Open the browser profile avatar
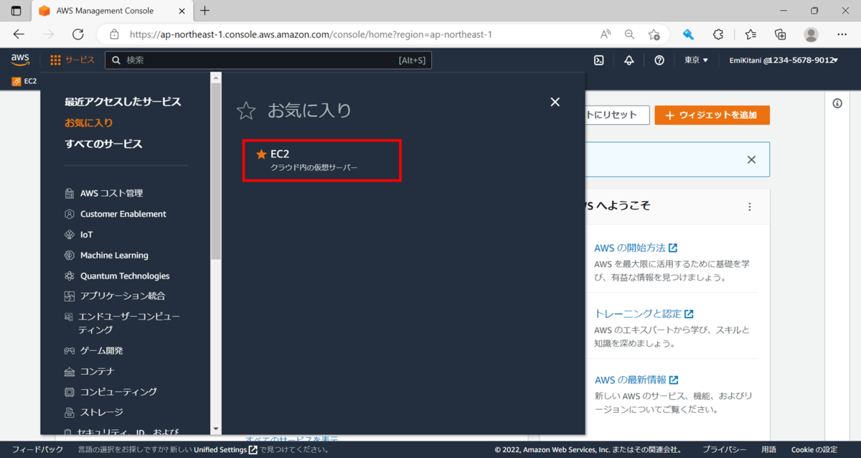861x458 pixels. click(811, 34)
